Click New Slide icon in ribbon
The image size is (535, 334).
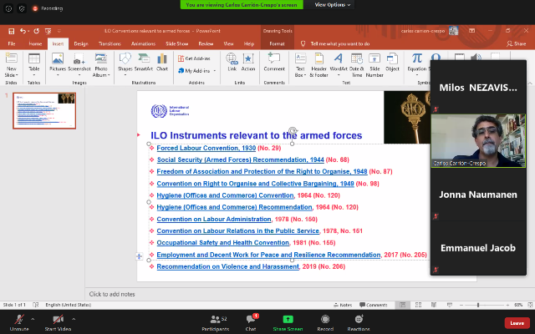point(11,58)
